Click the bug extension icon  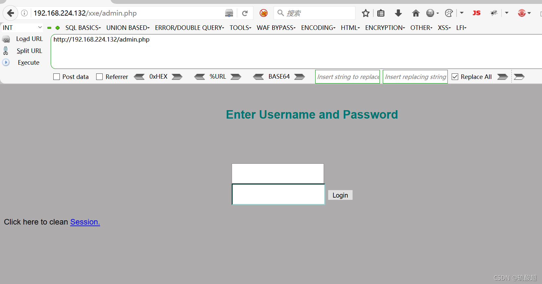click(494, 13)
